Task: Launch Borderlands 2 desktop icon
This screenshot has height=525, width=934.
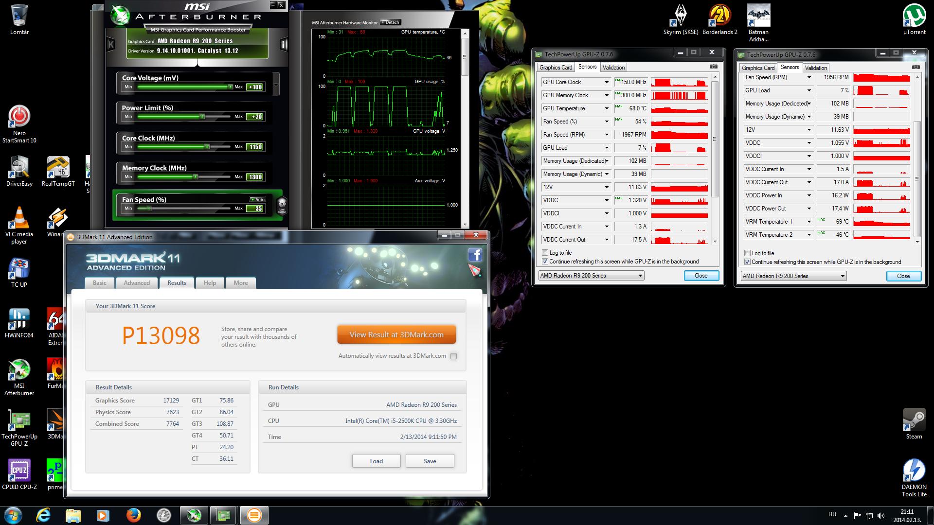Action: tap(720, 20)
